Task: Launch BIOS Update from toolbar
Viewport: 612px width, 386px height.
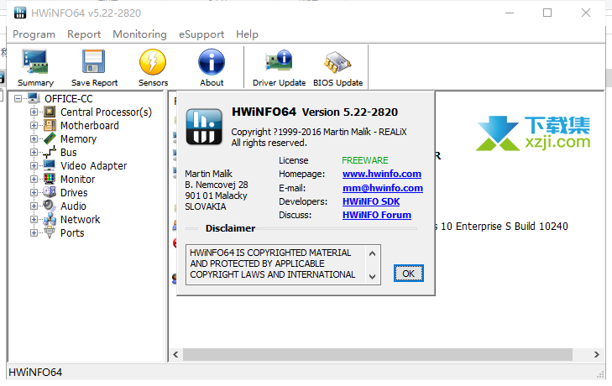Action: 337,61
